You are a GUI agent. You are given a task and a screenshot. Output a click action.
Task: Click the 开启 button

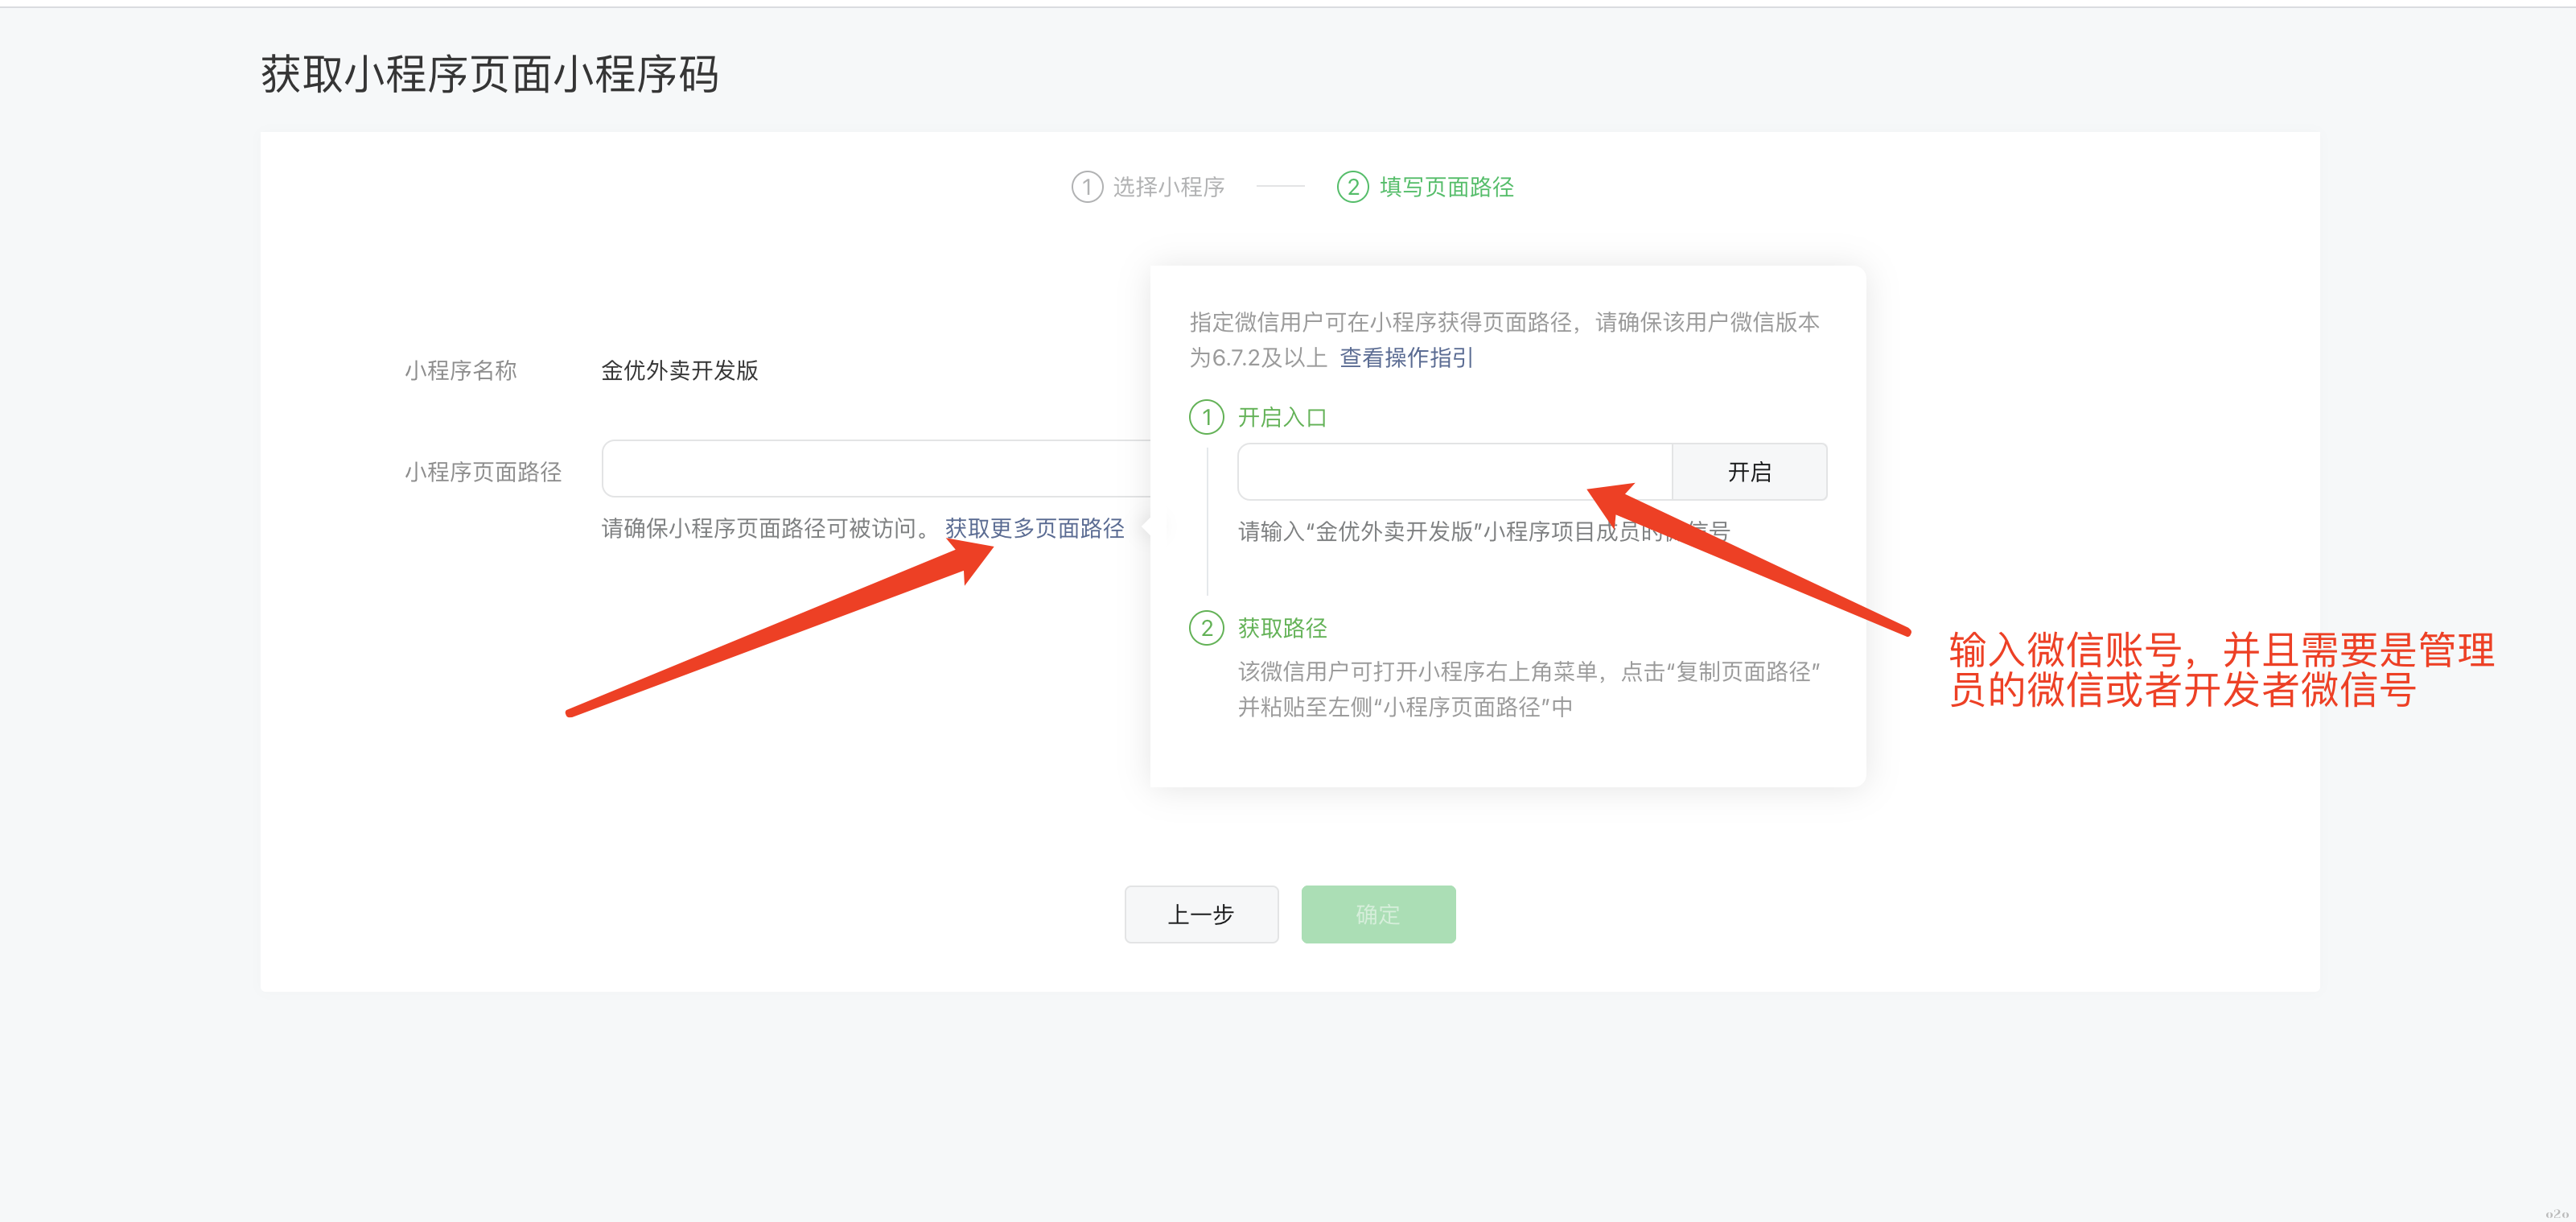(1749, 472)
